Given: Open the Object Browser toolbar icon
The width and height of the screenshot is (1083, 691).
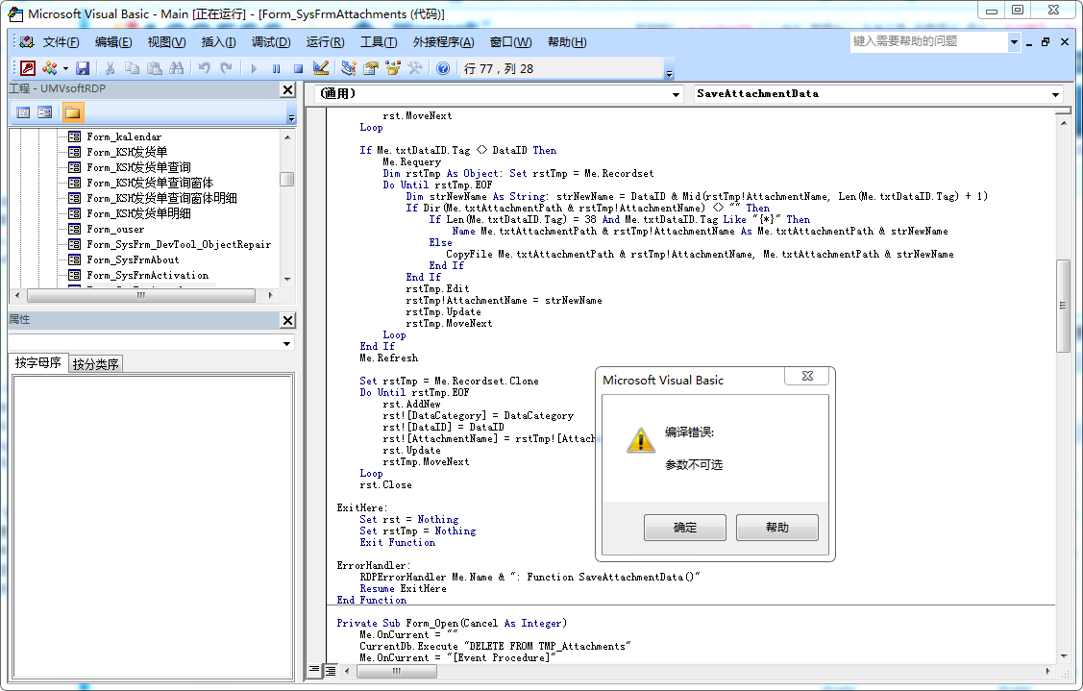Looking at the screenshot, I should [x=393, y=68].
